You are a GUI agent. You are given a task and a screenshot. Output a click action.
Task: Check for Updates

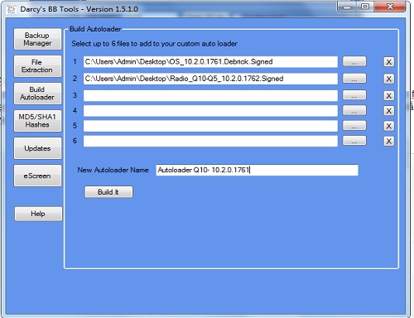point(37,148)
